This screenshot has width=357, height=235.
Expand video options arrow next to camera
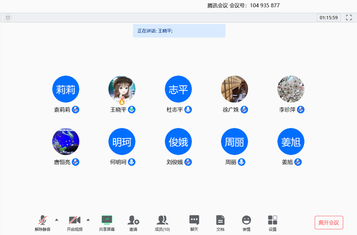coord(88,219)
